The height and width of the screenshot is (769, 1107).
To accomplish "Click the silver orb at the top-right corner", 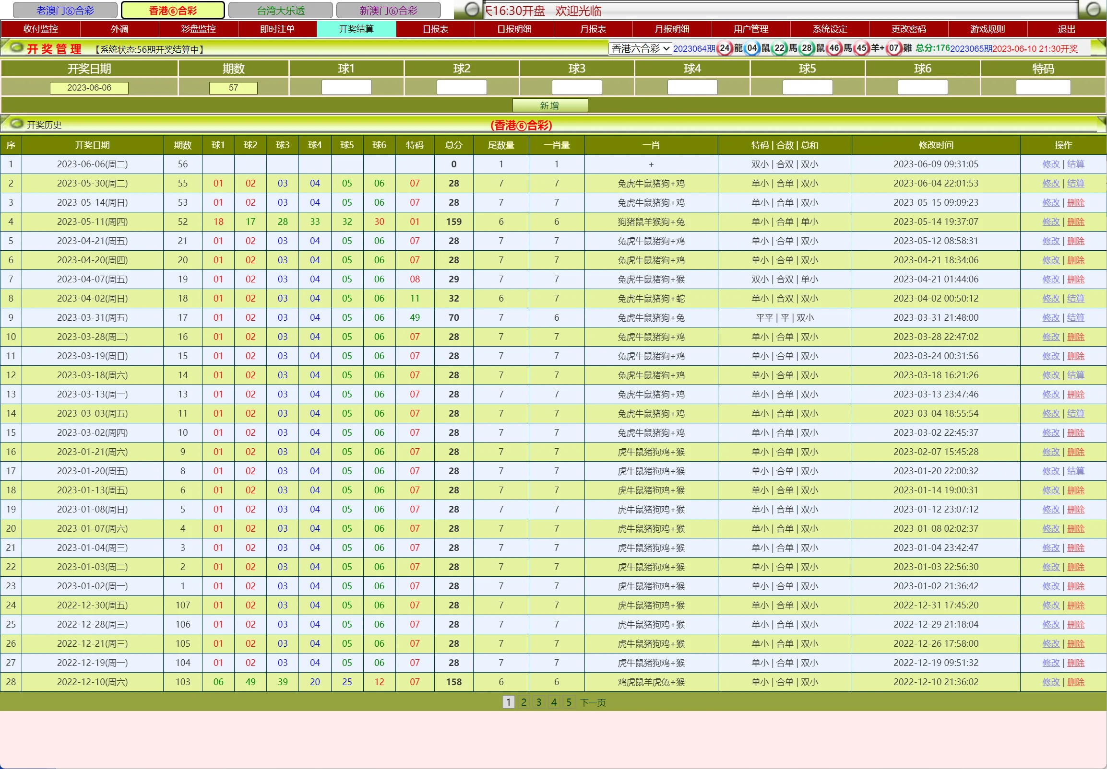I will click(1093, 10).
